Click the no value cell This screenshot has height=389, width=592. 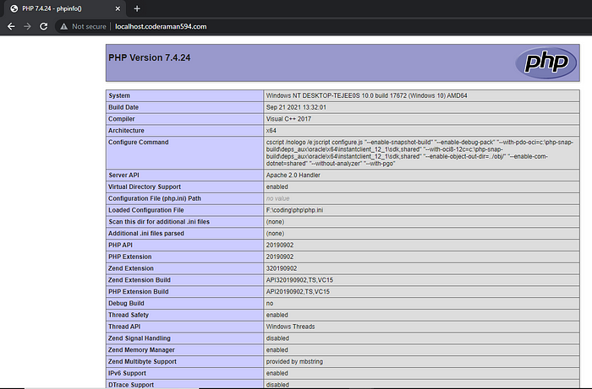[278, 198]
